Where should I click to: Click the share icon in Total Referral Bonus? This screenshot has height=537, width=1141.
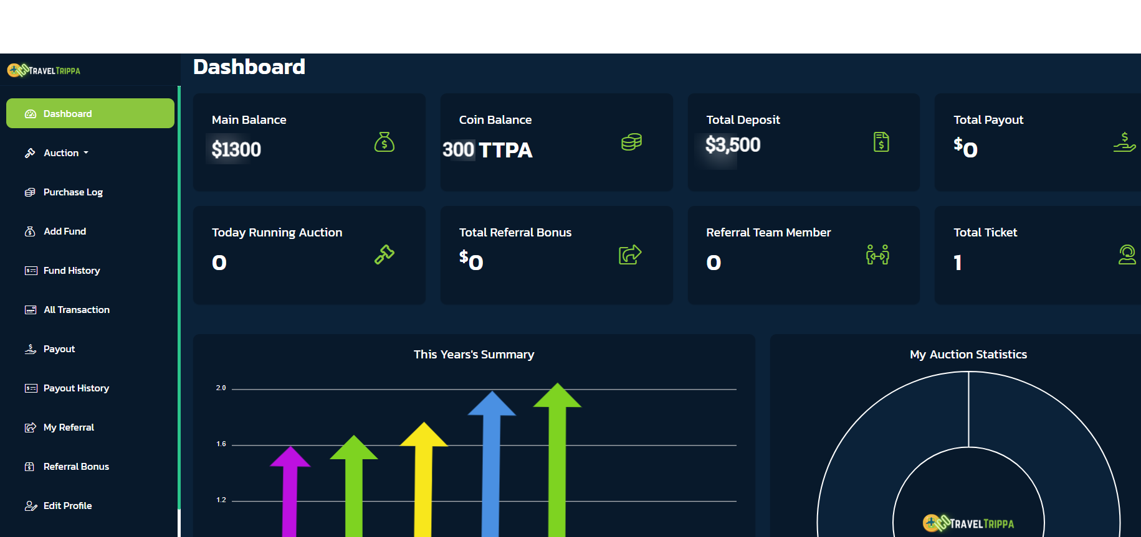click(630, 254)
